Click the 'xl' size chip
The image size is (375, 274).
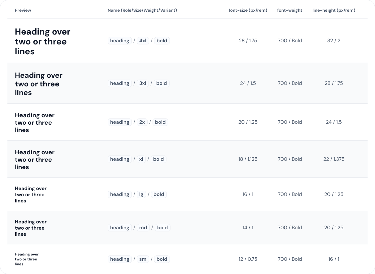(141, 159)
